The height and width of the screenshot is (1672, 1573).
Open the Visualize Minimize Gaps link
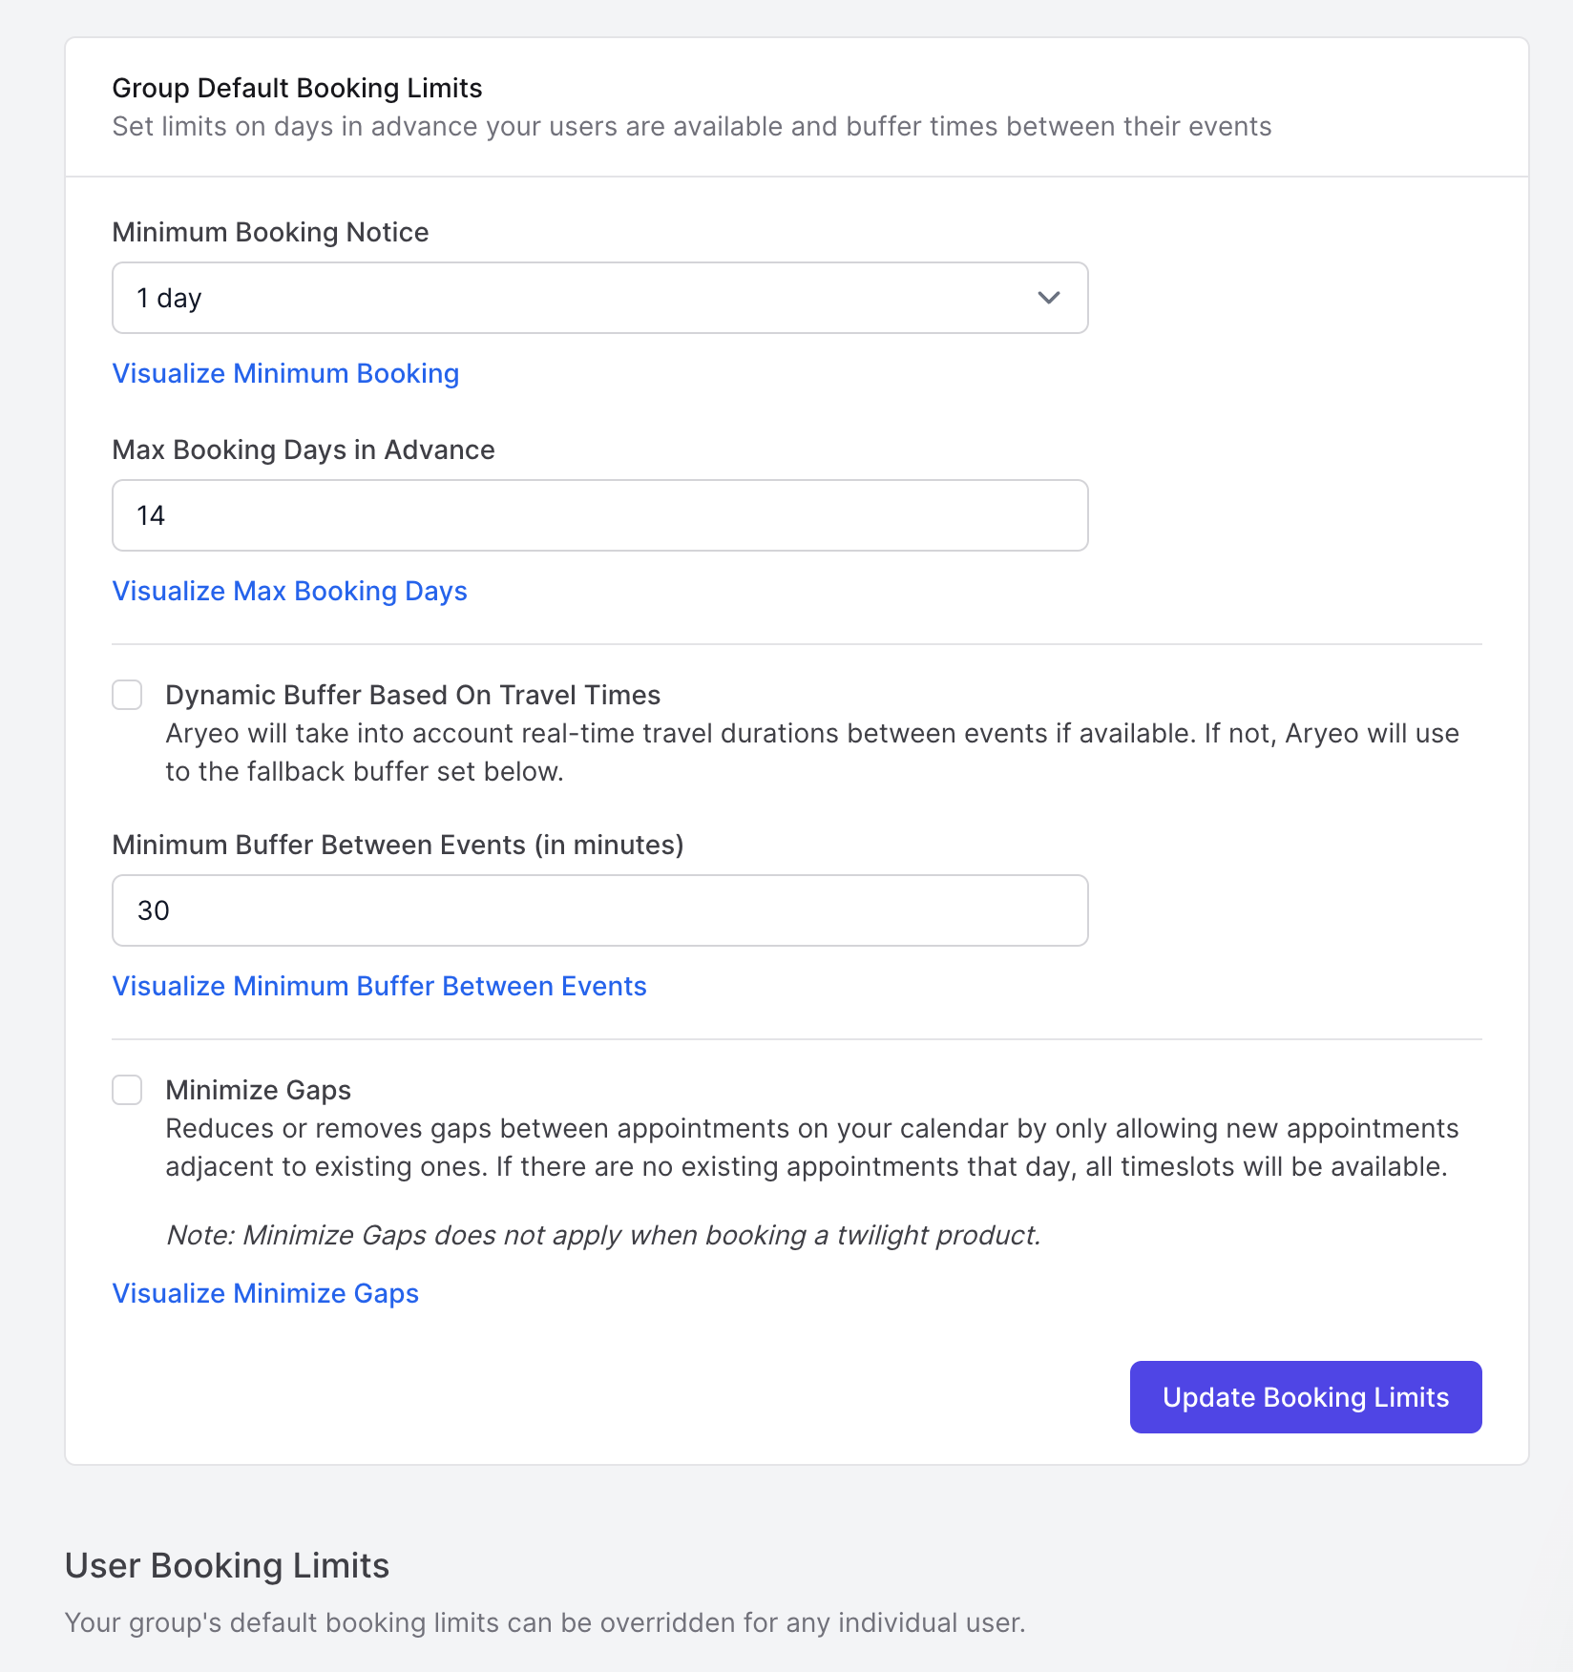[x=265, y=1293]
